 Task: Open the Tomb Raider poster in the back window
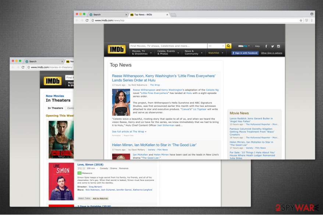pos(61,139)
